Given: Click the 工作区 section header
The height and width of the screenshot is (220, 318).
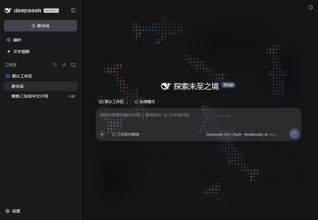Looking at the screenshot, I should click(x=11, y=65).
